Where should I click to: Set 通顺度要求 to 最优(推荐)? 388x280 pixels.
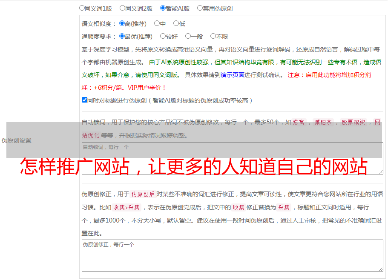click(122, 36)
